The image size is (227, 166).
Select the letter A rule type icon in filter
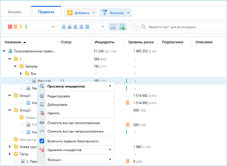pyautogui.click(x=81, y=27)
